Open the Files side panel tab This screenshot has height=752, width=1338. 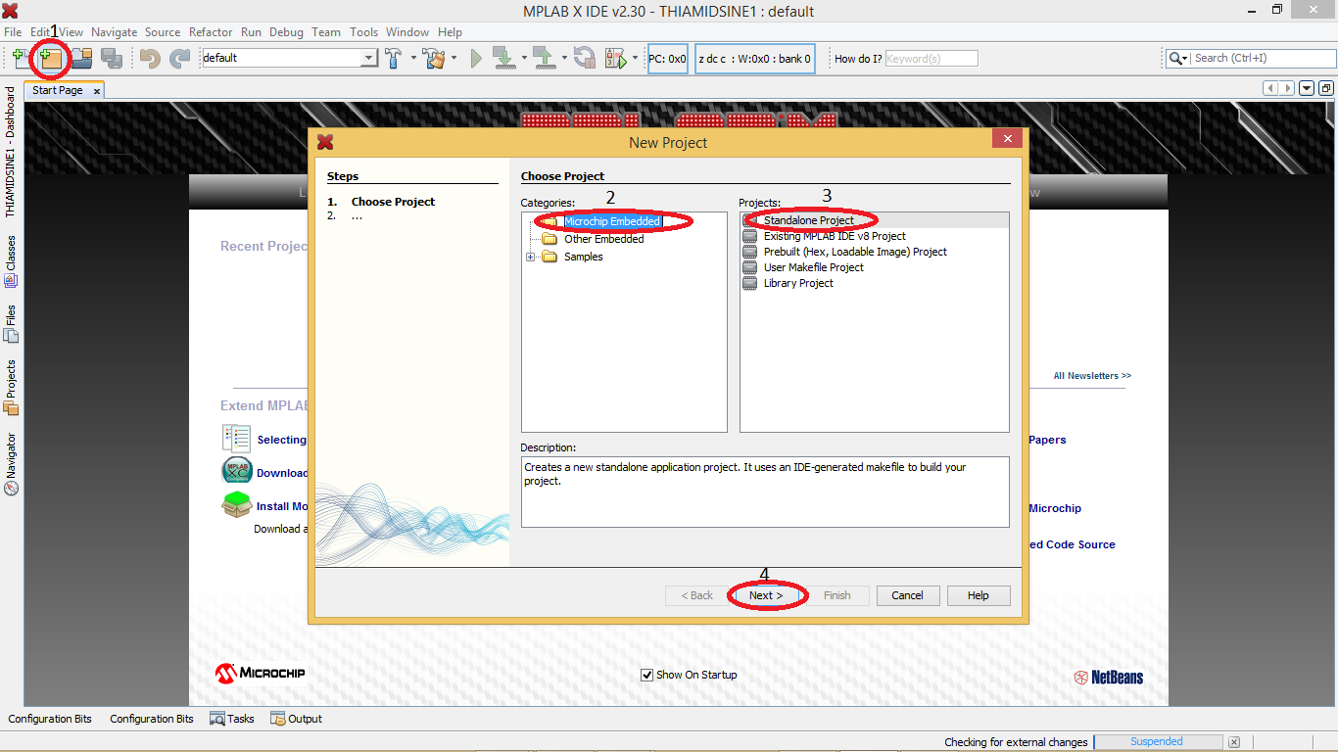(11, 323)
